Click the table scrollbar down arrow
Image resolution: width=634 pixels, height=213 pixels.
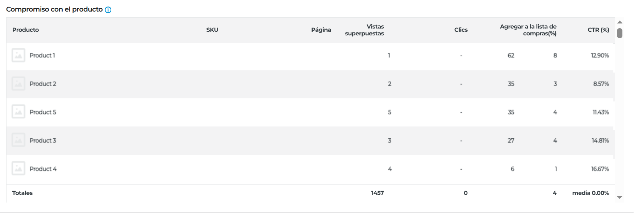[x=620, y=197]
